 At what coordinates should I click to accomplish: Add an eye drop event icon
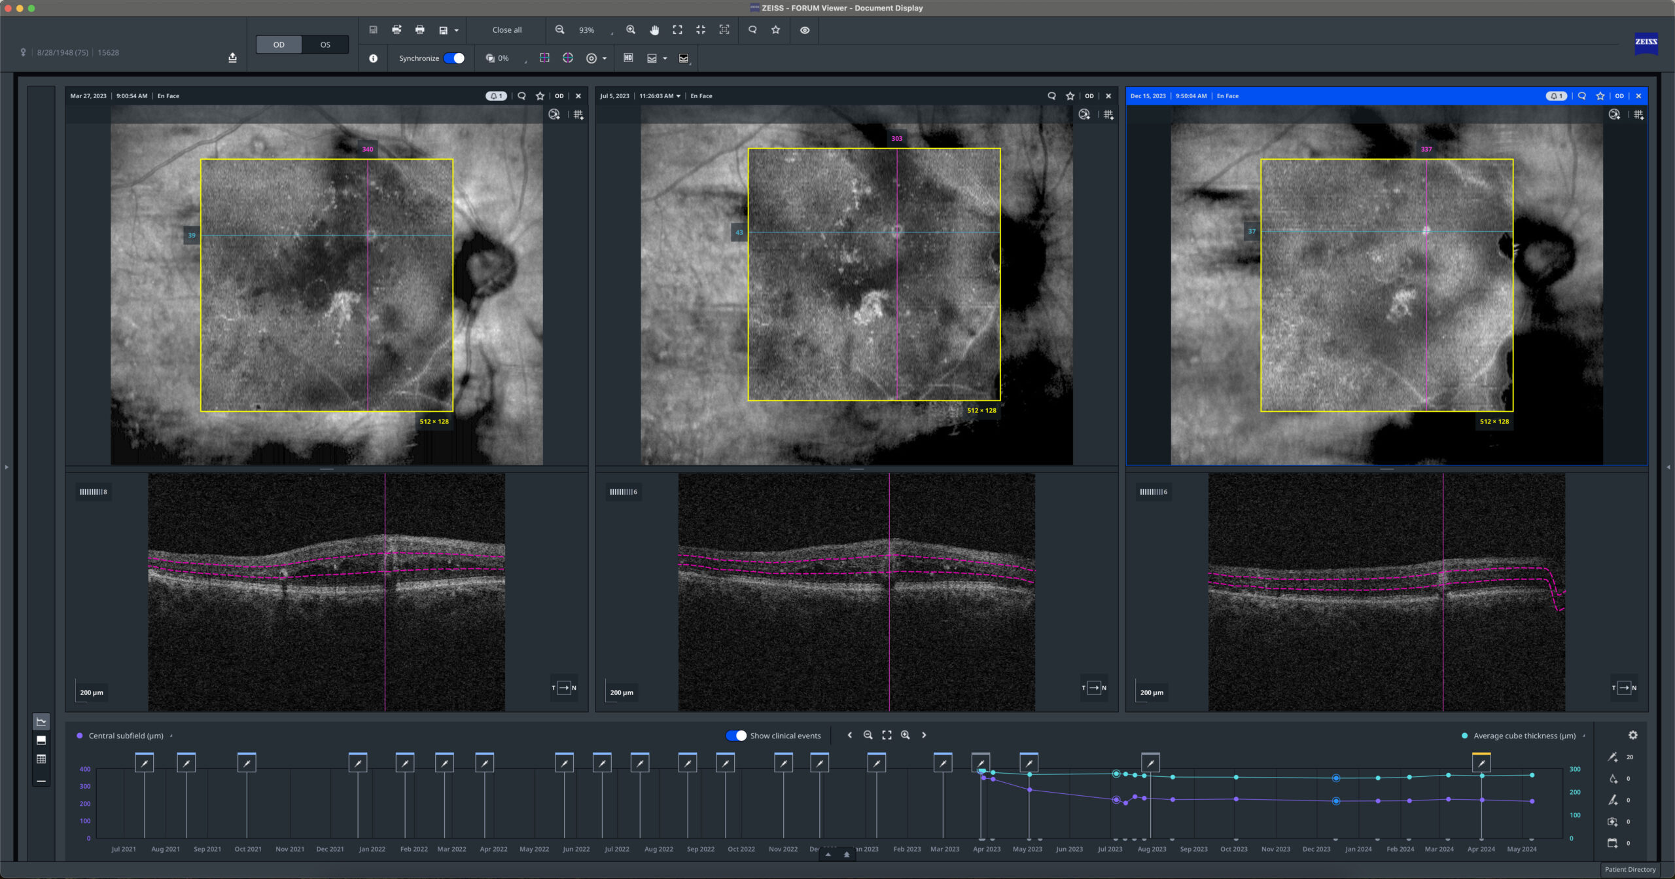1613,779
